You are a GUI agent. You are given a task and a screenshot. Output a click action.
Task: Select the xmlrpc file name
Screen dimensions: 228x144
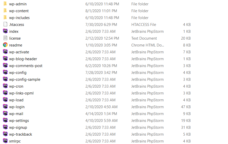(15, 141)
